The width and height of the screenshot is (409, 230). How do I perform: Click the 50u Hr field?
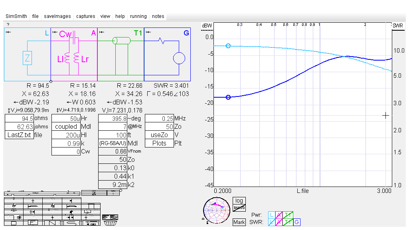point(66,118)
